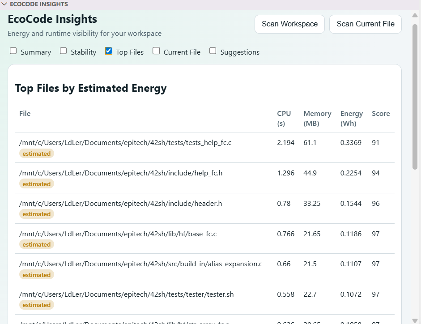Click the vertical scrollbar thumb
The height and width of the screenshot is (324, 421).
tap(415, 97)
